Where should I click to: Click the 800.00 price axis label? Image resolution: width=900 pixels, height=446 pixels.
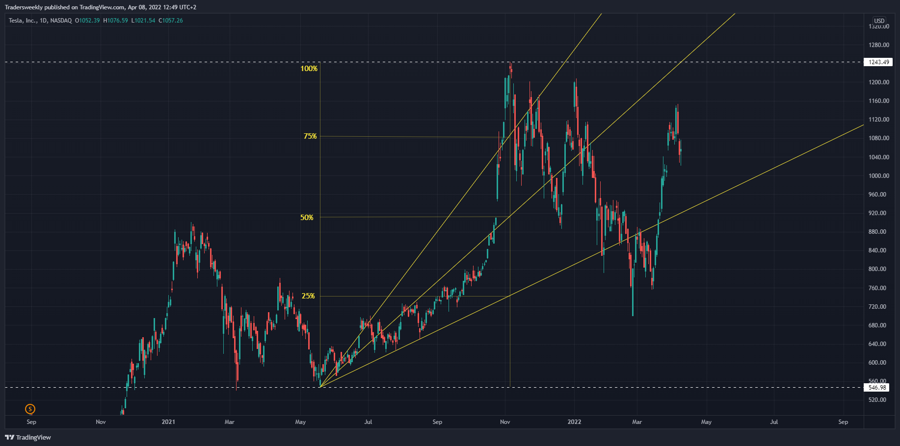877,269
